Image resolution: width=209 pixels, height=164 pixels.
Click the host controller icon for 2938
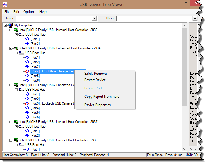[x=16, y=140]
